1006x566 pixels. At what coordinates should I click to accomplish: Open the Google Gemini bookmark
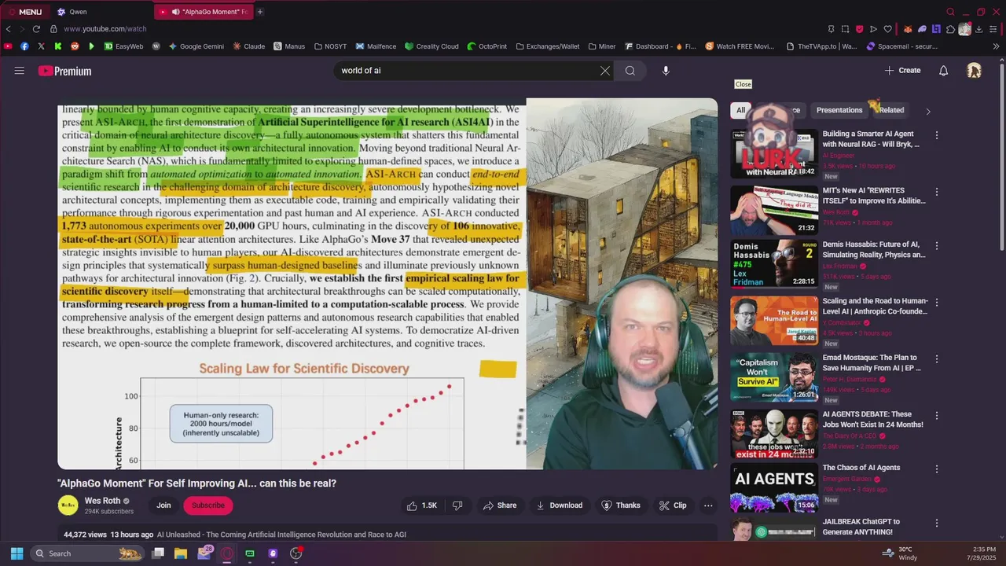pos(196,46)
